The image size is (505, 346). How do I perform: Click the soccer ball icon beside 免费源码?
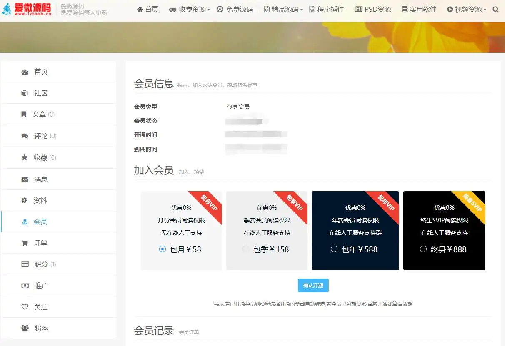coord(220,9)
